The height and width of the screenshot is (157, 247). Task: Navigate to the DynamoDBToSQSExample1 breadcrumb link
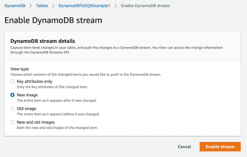point(84,6)
